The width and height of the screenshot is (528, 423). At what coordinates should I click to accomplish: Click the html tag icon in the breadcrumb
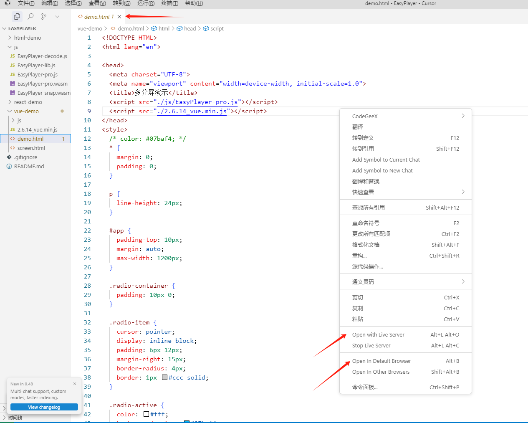click(154, 28)
